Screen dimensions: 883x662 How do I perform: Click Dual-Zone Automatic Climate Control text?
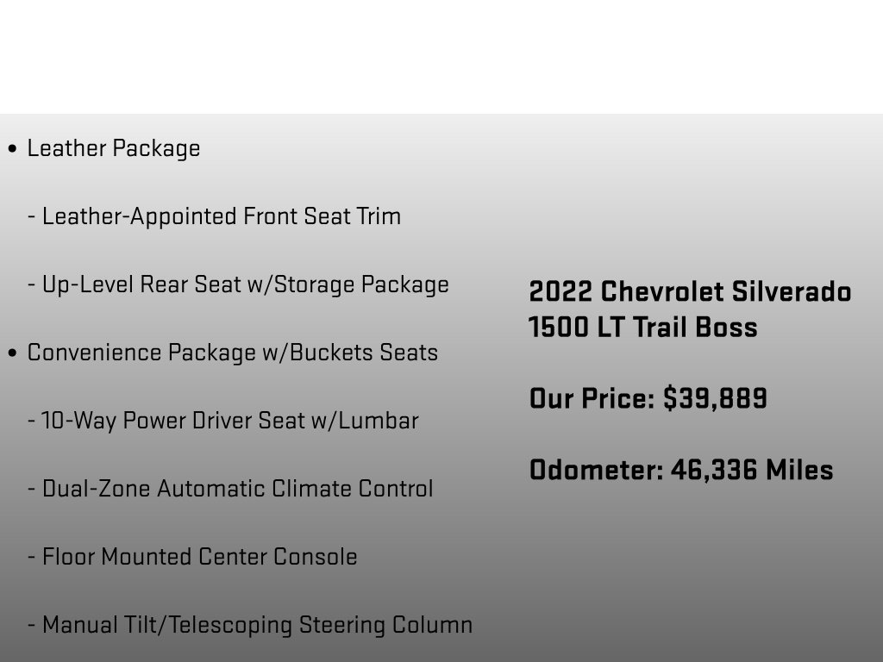click(x=230, y=490)
